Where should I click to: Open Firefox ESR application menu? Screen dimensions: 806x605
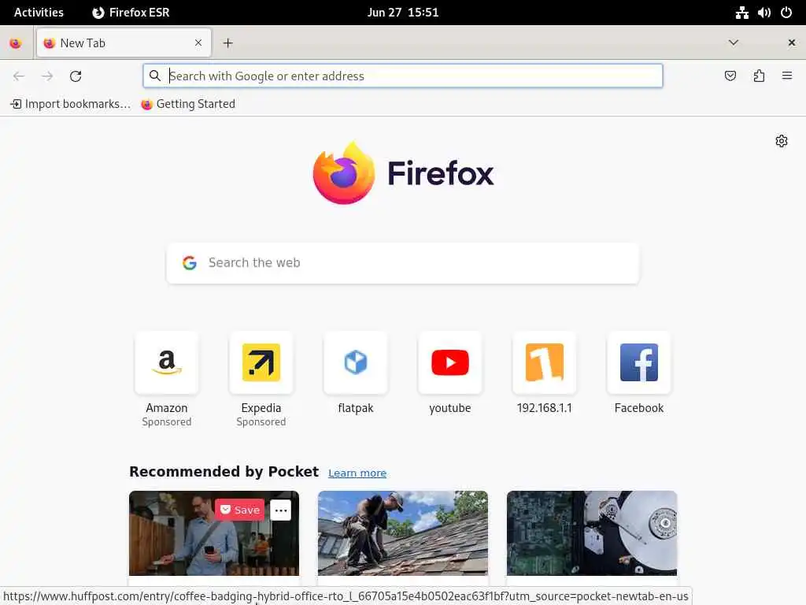point(131,13)
